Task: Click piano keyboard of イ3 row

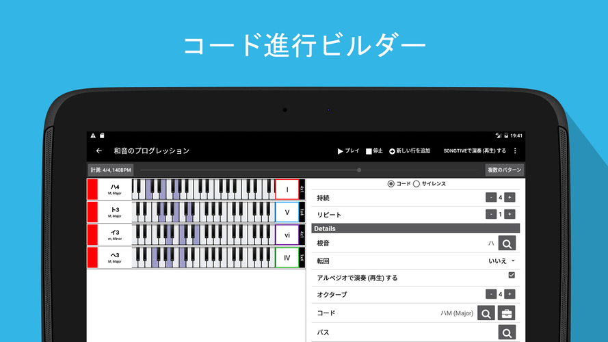Action: (204, 235)
